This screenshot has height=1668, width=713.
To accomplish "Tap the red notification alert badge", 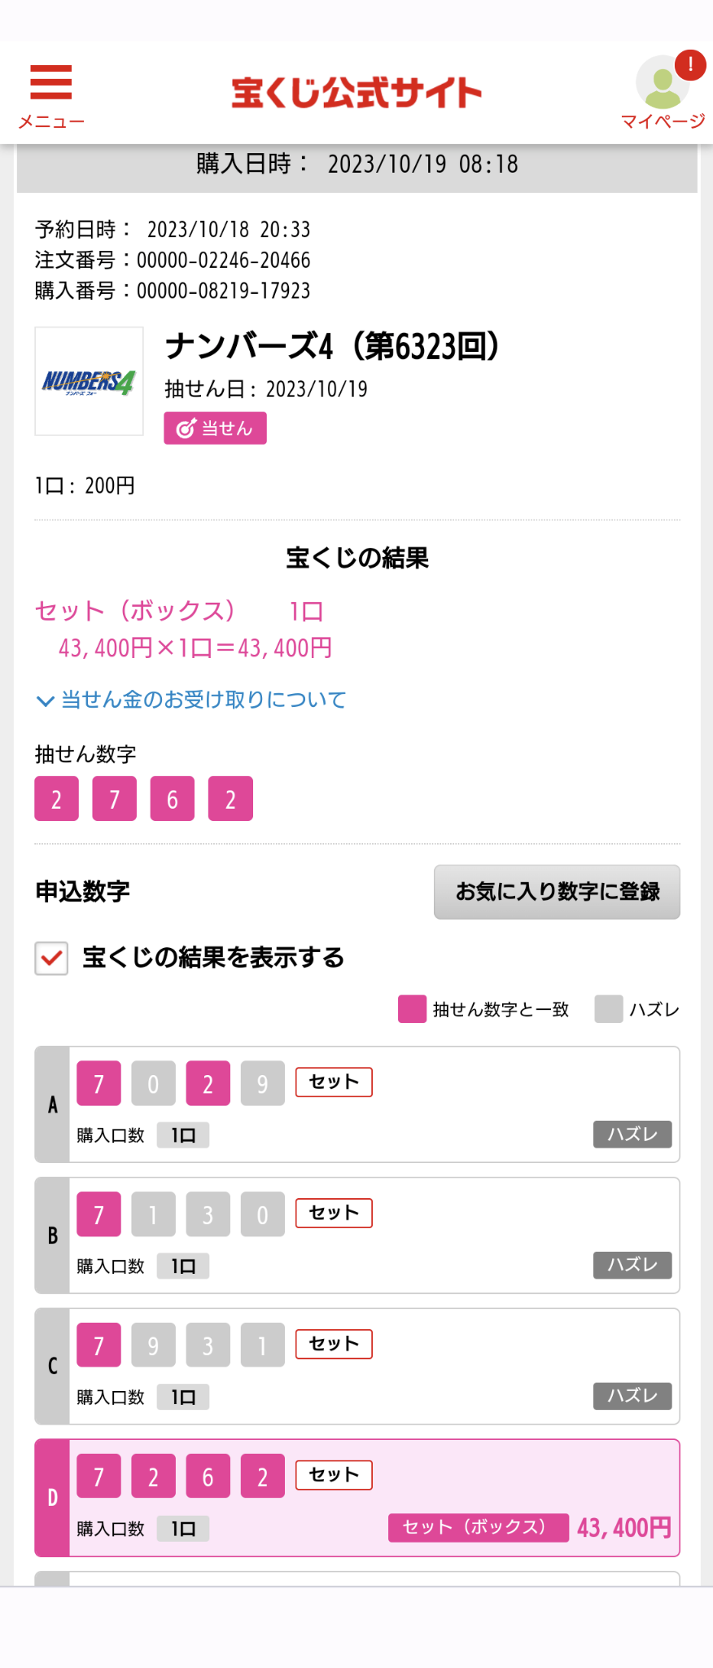I will [690, 64].
